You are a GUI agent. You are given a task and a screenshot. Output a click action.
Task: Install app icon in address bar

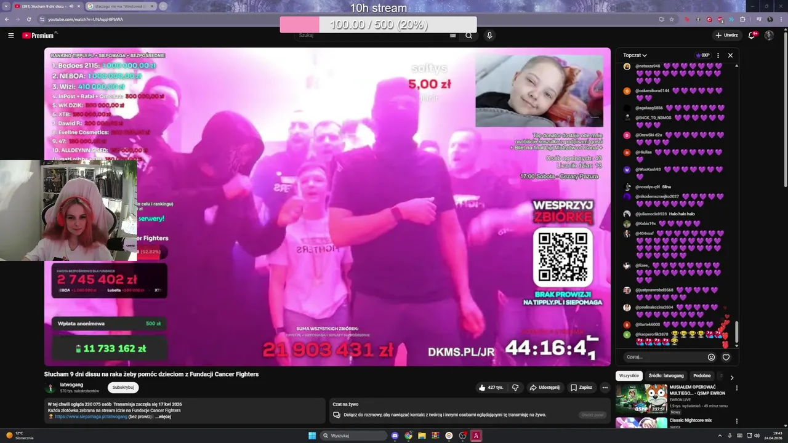(662, 19)
